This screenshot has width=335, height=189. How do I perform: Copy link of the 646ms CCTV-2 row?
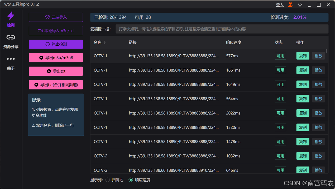[303, 170]
